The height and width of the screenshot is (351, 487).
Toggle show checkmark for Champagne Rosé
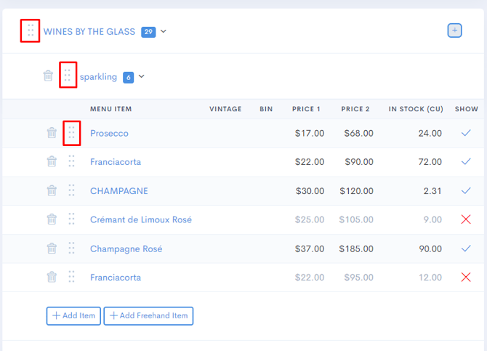point(466,249)
